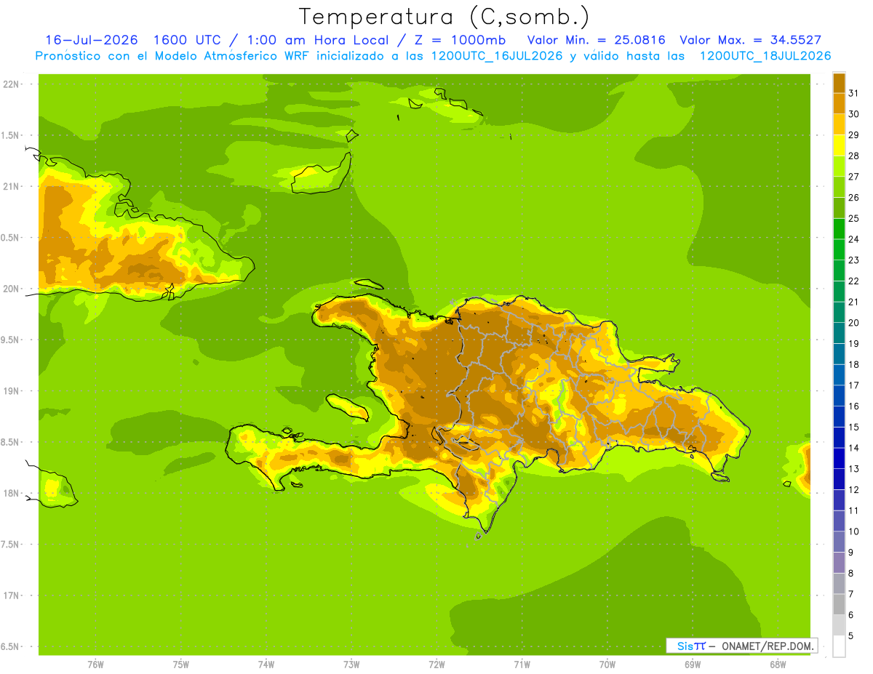The image size is (873, 674).
Task: Click the topmost dark-orange colorbar swatch above 31
Action: (839, 83)
